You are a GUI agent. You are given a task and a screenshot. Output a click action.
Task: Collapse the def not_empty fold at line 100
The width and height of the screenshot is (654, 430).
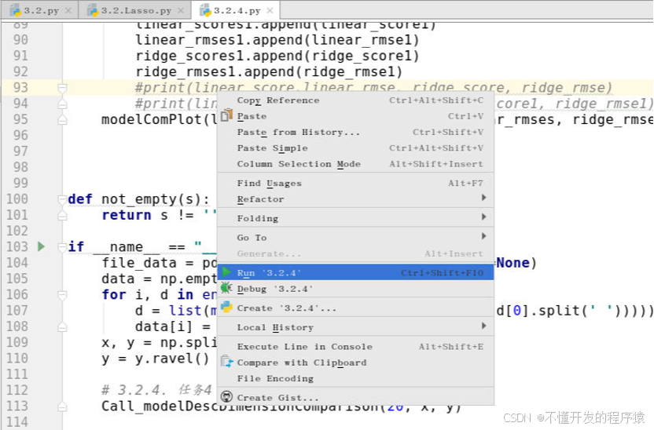click(62, 199)
